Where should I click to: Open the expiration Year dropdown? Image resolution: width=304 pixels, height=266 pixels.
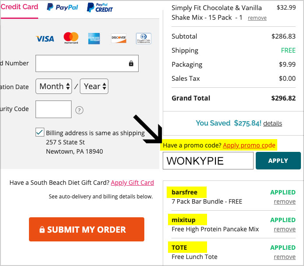tap(94, 86)
